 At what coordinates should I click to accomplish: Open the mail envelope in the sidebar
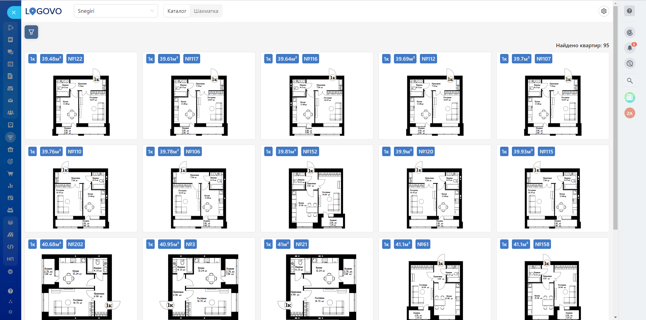point(10,100)
